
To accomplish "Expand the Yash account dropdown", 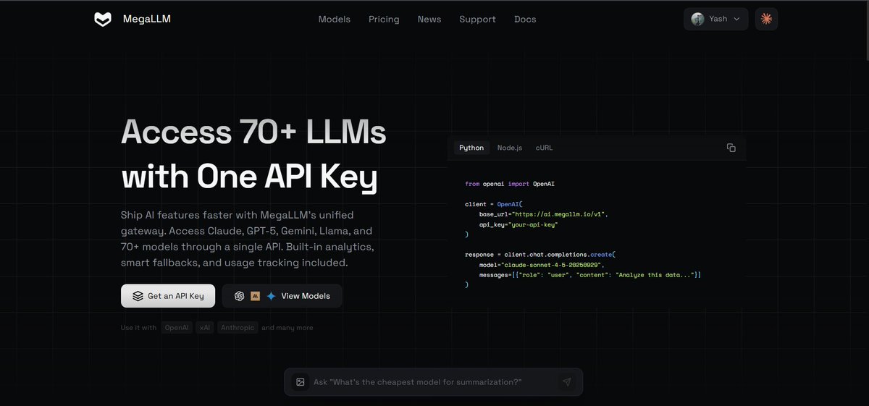I will click(715, 20).
